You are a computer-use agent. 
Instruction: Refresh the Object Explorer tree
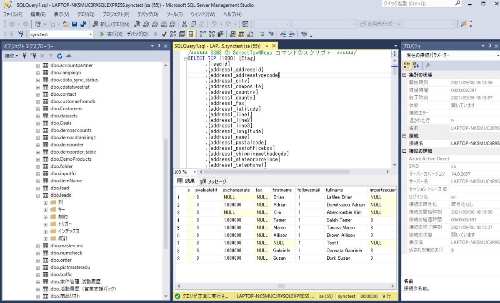[x=60, y=56]
